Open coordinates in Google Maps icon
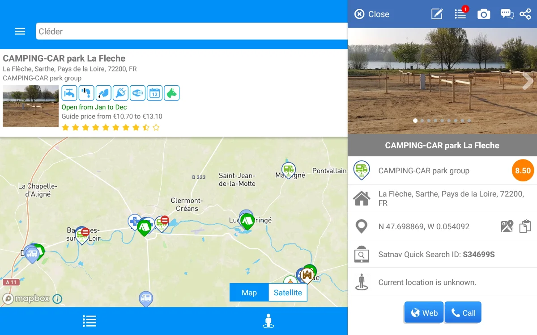The height and width of the screenshot is (335, 537). 507,226
